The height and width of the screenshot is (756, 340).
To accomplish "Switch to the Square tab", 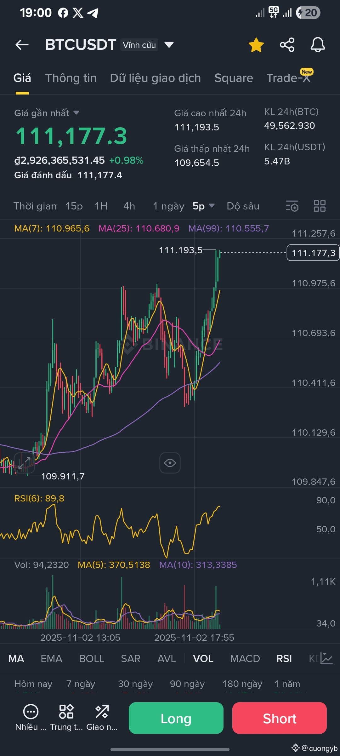I will pos(234,78).
